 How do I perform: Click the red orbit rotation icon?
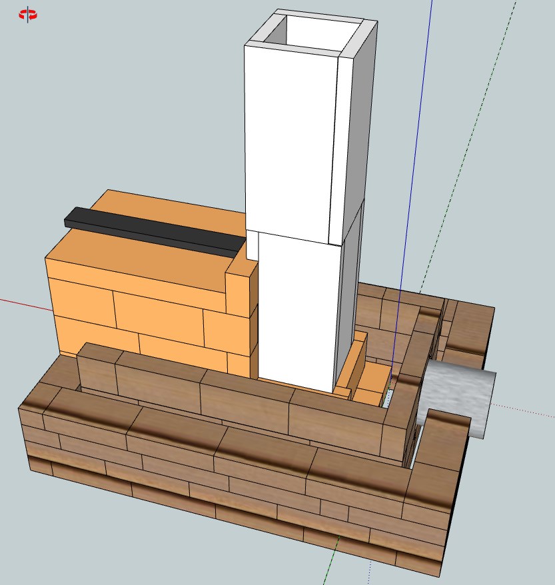(28, 15)
